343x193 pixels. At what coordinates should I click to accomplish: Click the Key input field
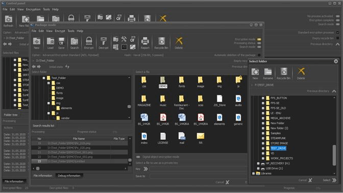(198, 169)
